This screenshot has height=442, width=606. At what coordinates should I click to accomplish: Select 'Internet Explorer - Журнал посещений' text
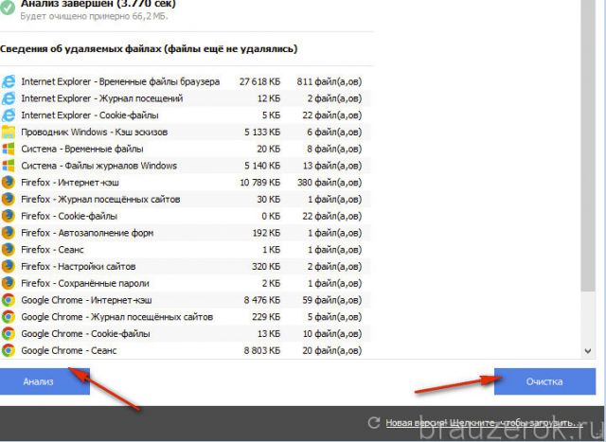tap(102, 98)
